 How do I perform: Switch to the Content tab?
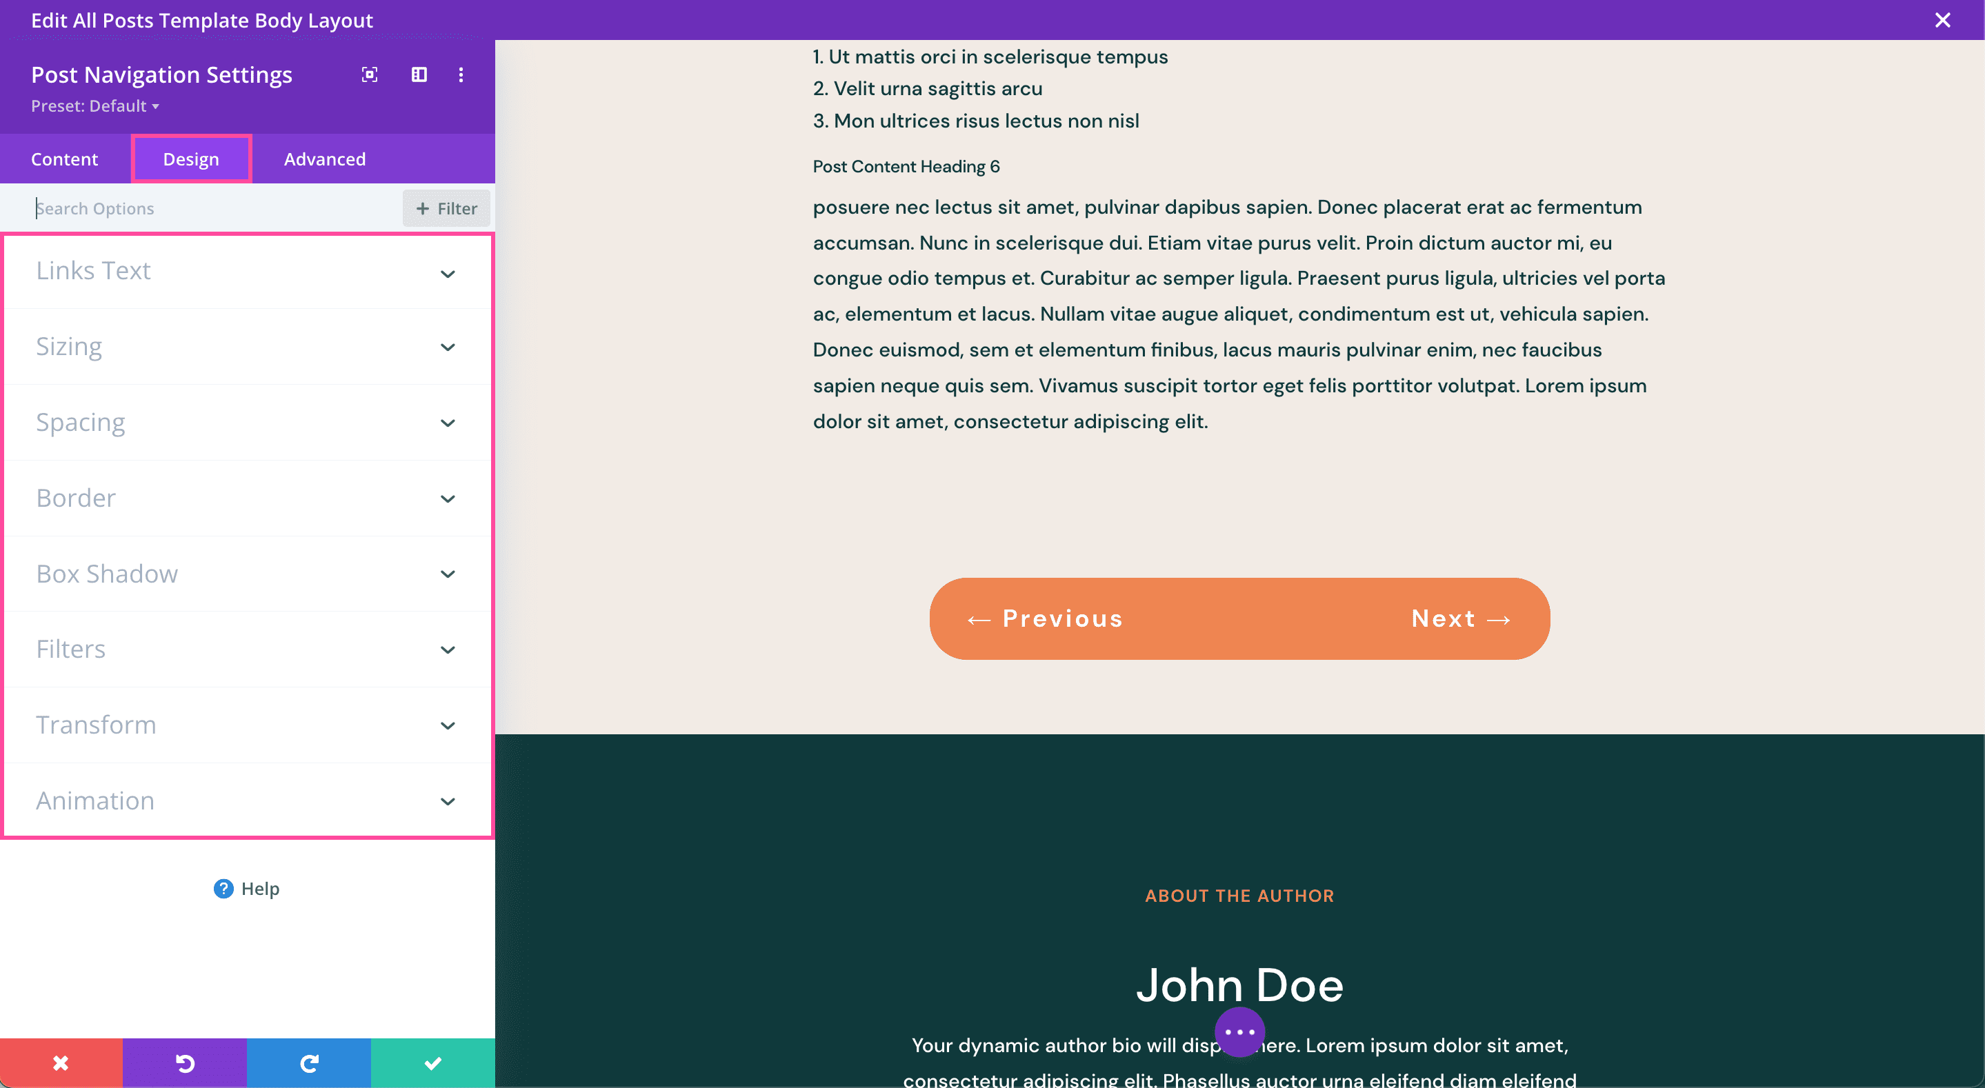click(x=65, y=159)
